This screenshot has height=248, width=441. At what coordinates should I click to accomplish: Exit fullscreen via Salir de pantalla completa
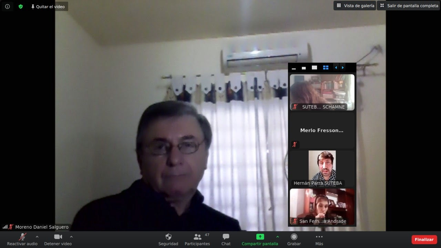[x=409, y=6]
